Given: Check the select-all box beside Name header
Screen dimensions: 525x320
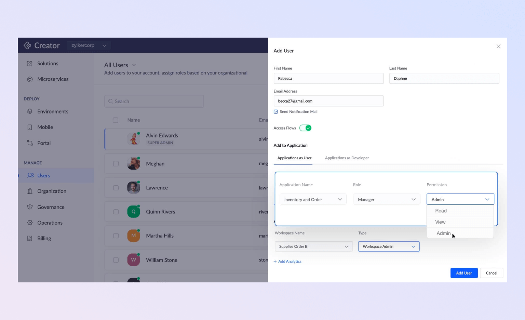Looking at the screenshot, I should (116, 120).
